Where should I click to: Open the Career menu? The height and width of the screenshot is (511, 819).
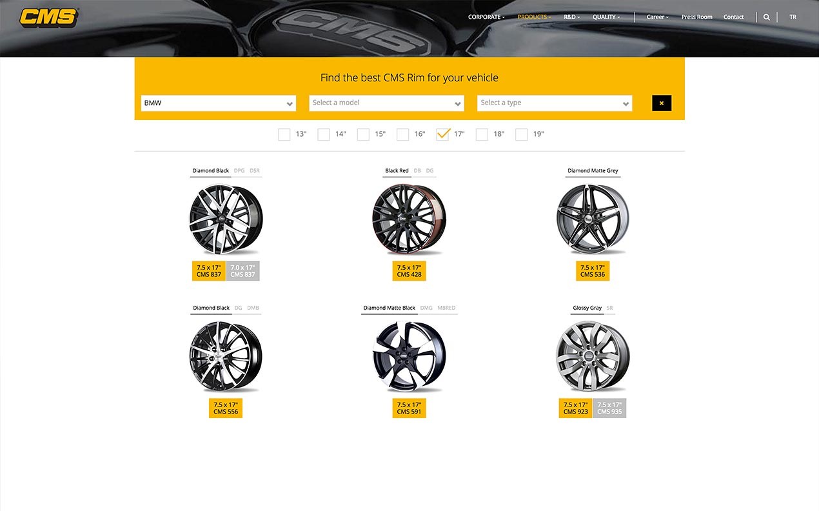pos(657,17)
